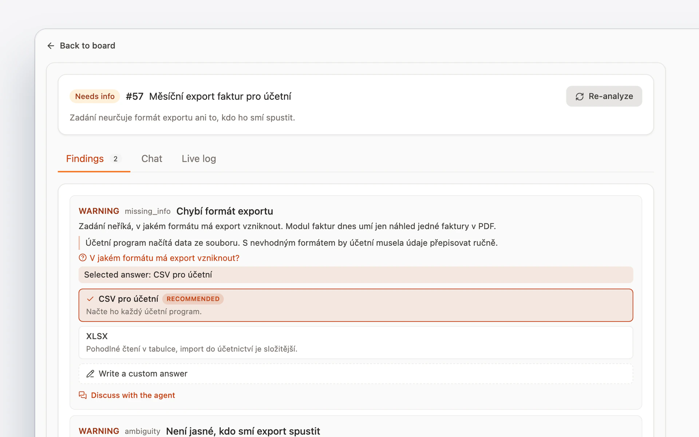Viewport: 699px width, 437px height.
Task: Click the Needs info status badge
Action: click(95, 97)
